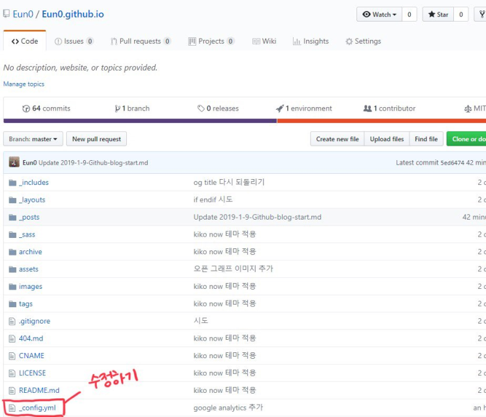Open the images folder
Screen dimensions: 486x417
30,286
